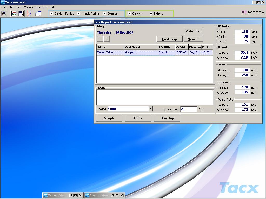Click the print icon in the toolbar
The width and height of the screenshot is (266, 199).
[4, 13]
